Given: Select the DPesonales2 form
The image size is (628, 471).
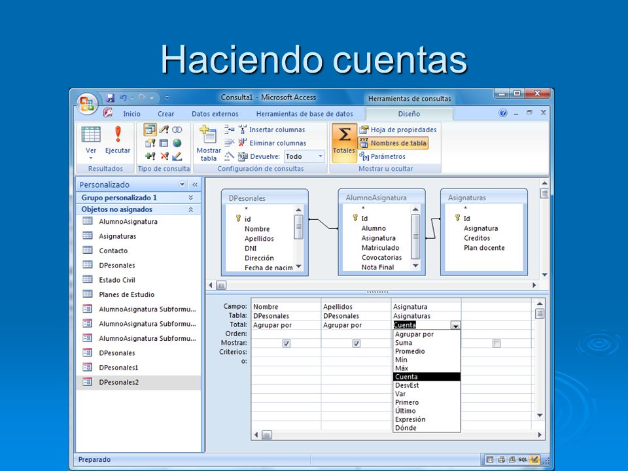Looking at the screenshot, I should (x=138, y=382).
